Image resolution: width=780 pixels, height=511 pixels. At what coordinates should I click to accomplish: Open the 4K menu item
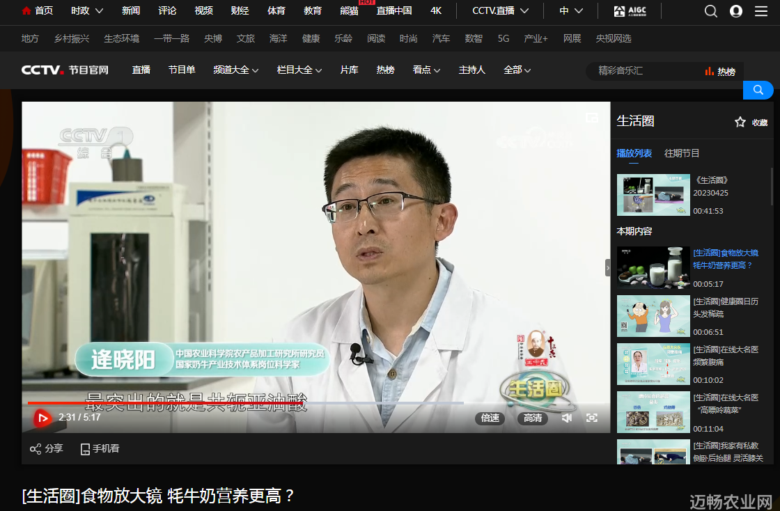[x=436, y=11]
